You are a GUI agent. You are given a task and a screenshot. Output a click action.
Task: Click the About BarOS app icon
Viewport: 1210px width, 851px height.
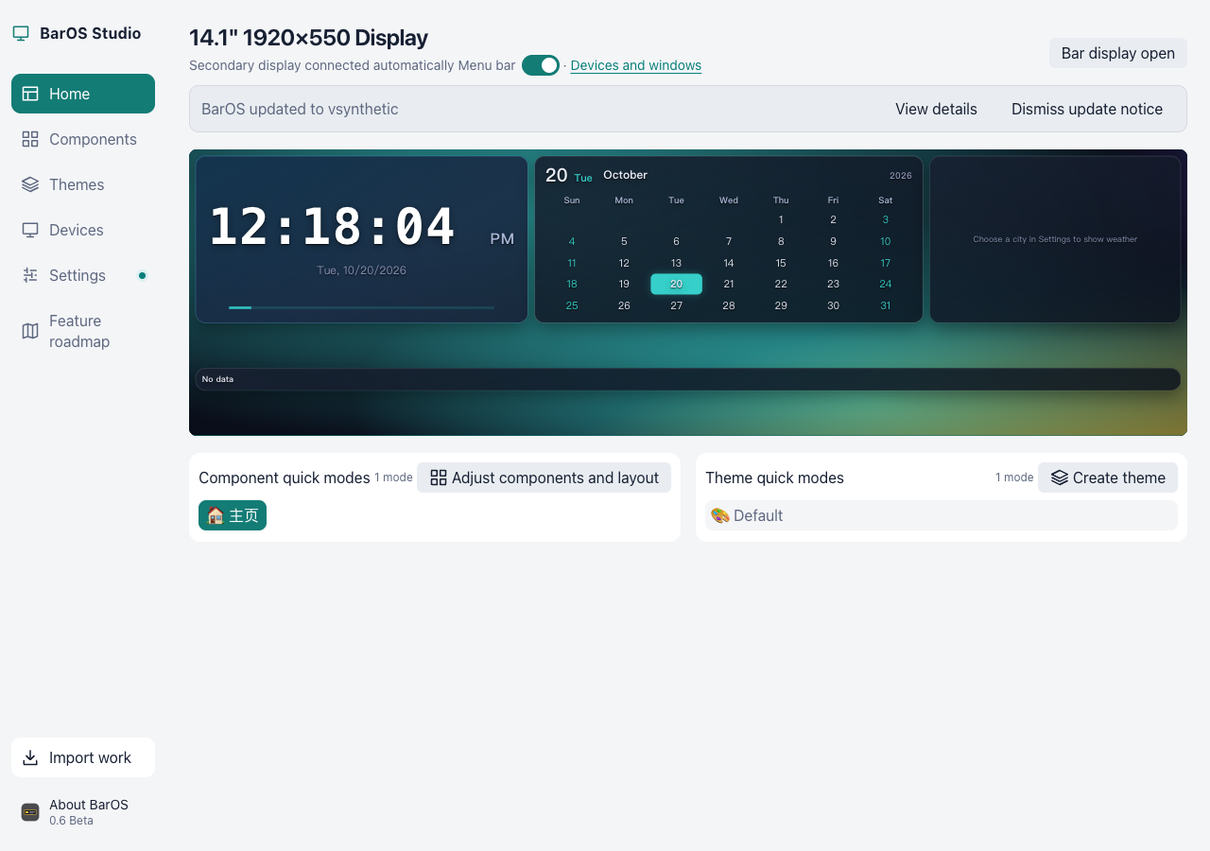coord(30,812)
